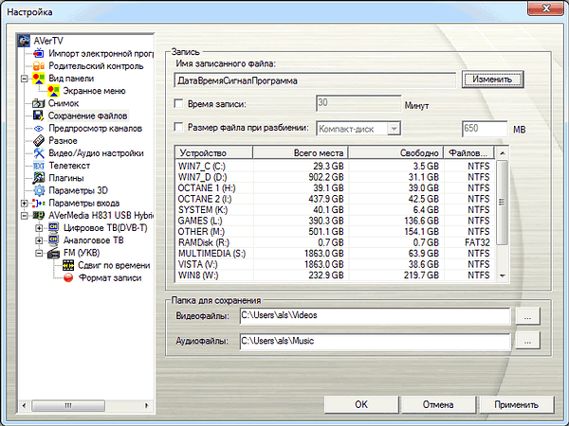The height and width of the screenshot is (426, 569).
Task: Open Предпросмотр каналов eye icon
Action: click(x=39, y=128)
